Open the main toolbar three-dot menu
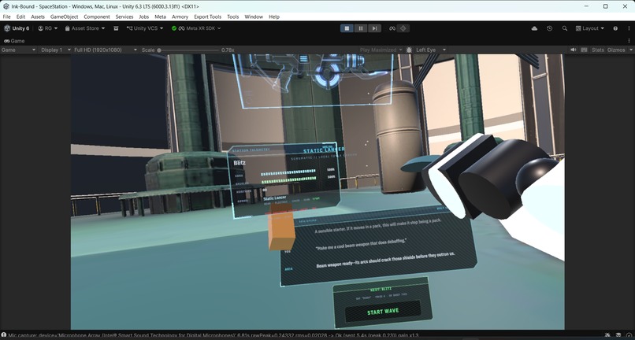 click(629, 28)
